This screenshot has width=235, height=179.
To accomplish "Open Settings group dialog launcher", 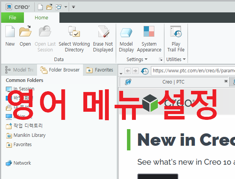I will pos(161,60).
